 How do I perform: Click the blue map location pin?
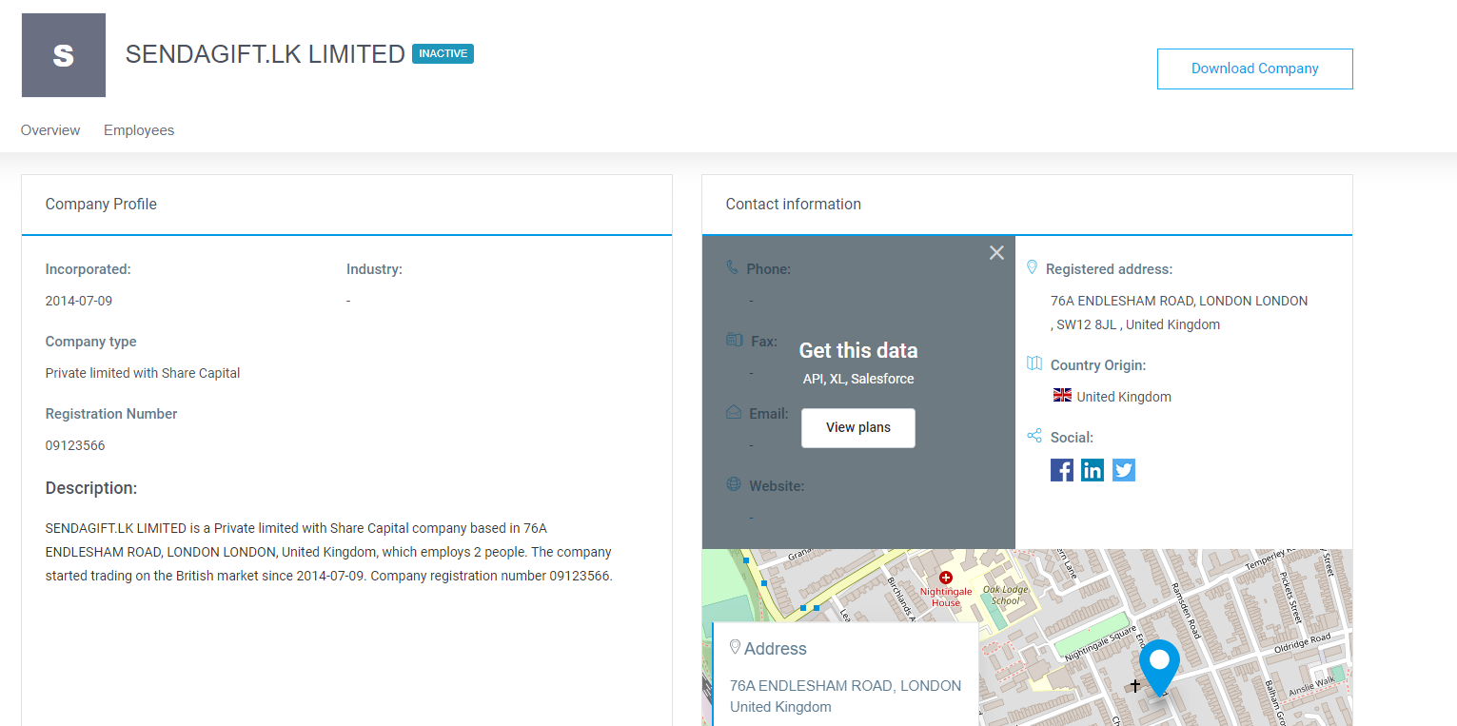click(1159, 668)
